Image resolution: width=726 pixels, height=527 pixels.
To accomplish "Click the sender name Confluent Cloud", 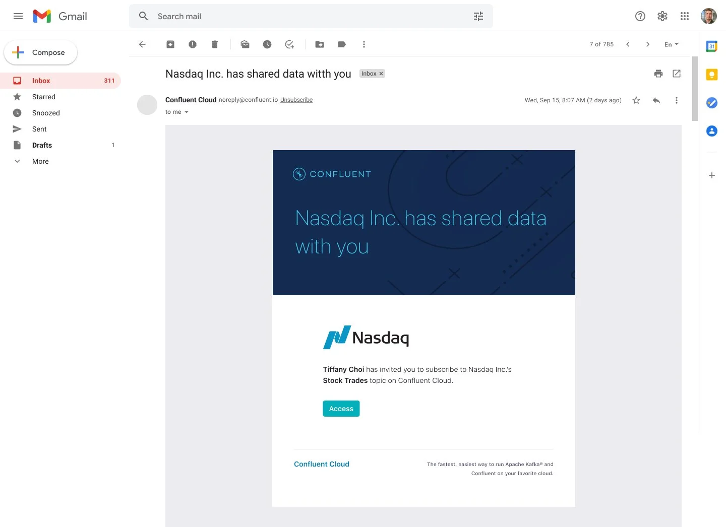I will (191, 100).
